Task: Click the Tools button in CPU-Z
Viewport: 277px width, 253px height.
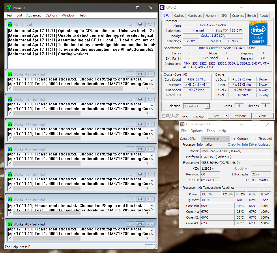Action: 216,116
